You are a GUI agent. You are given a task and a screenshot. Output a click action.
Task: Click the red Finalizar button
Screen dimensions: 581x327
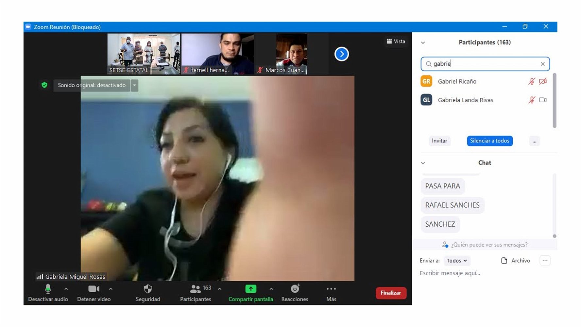click(x=391, y=293)
